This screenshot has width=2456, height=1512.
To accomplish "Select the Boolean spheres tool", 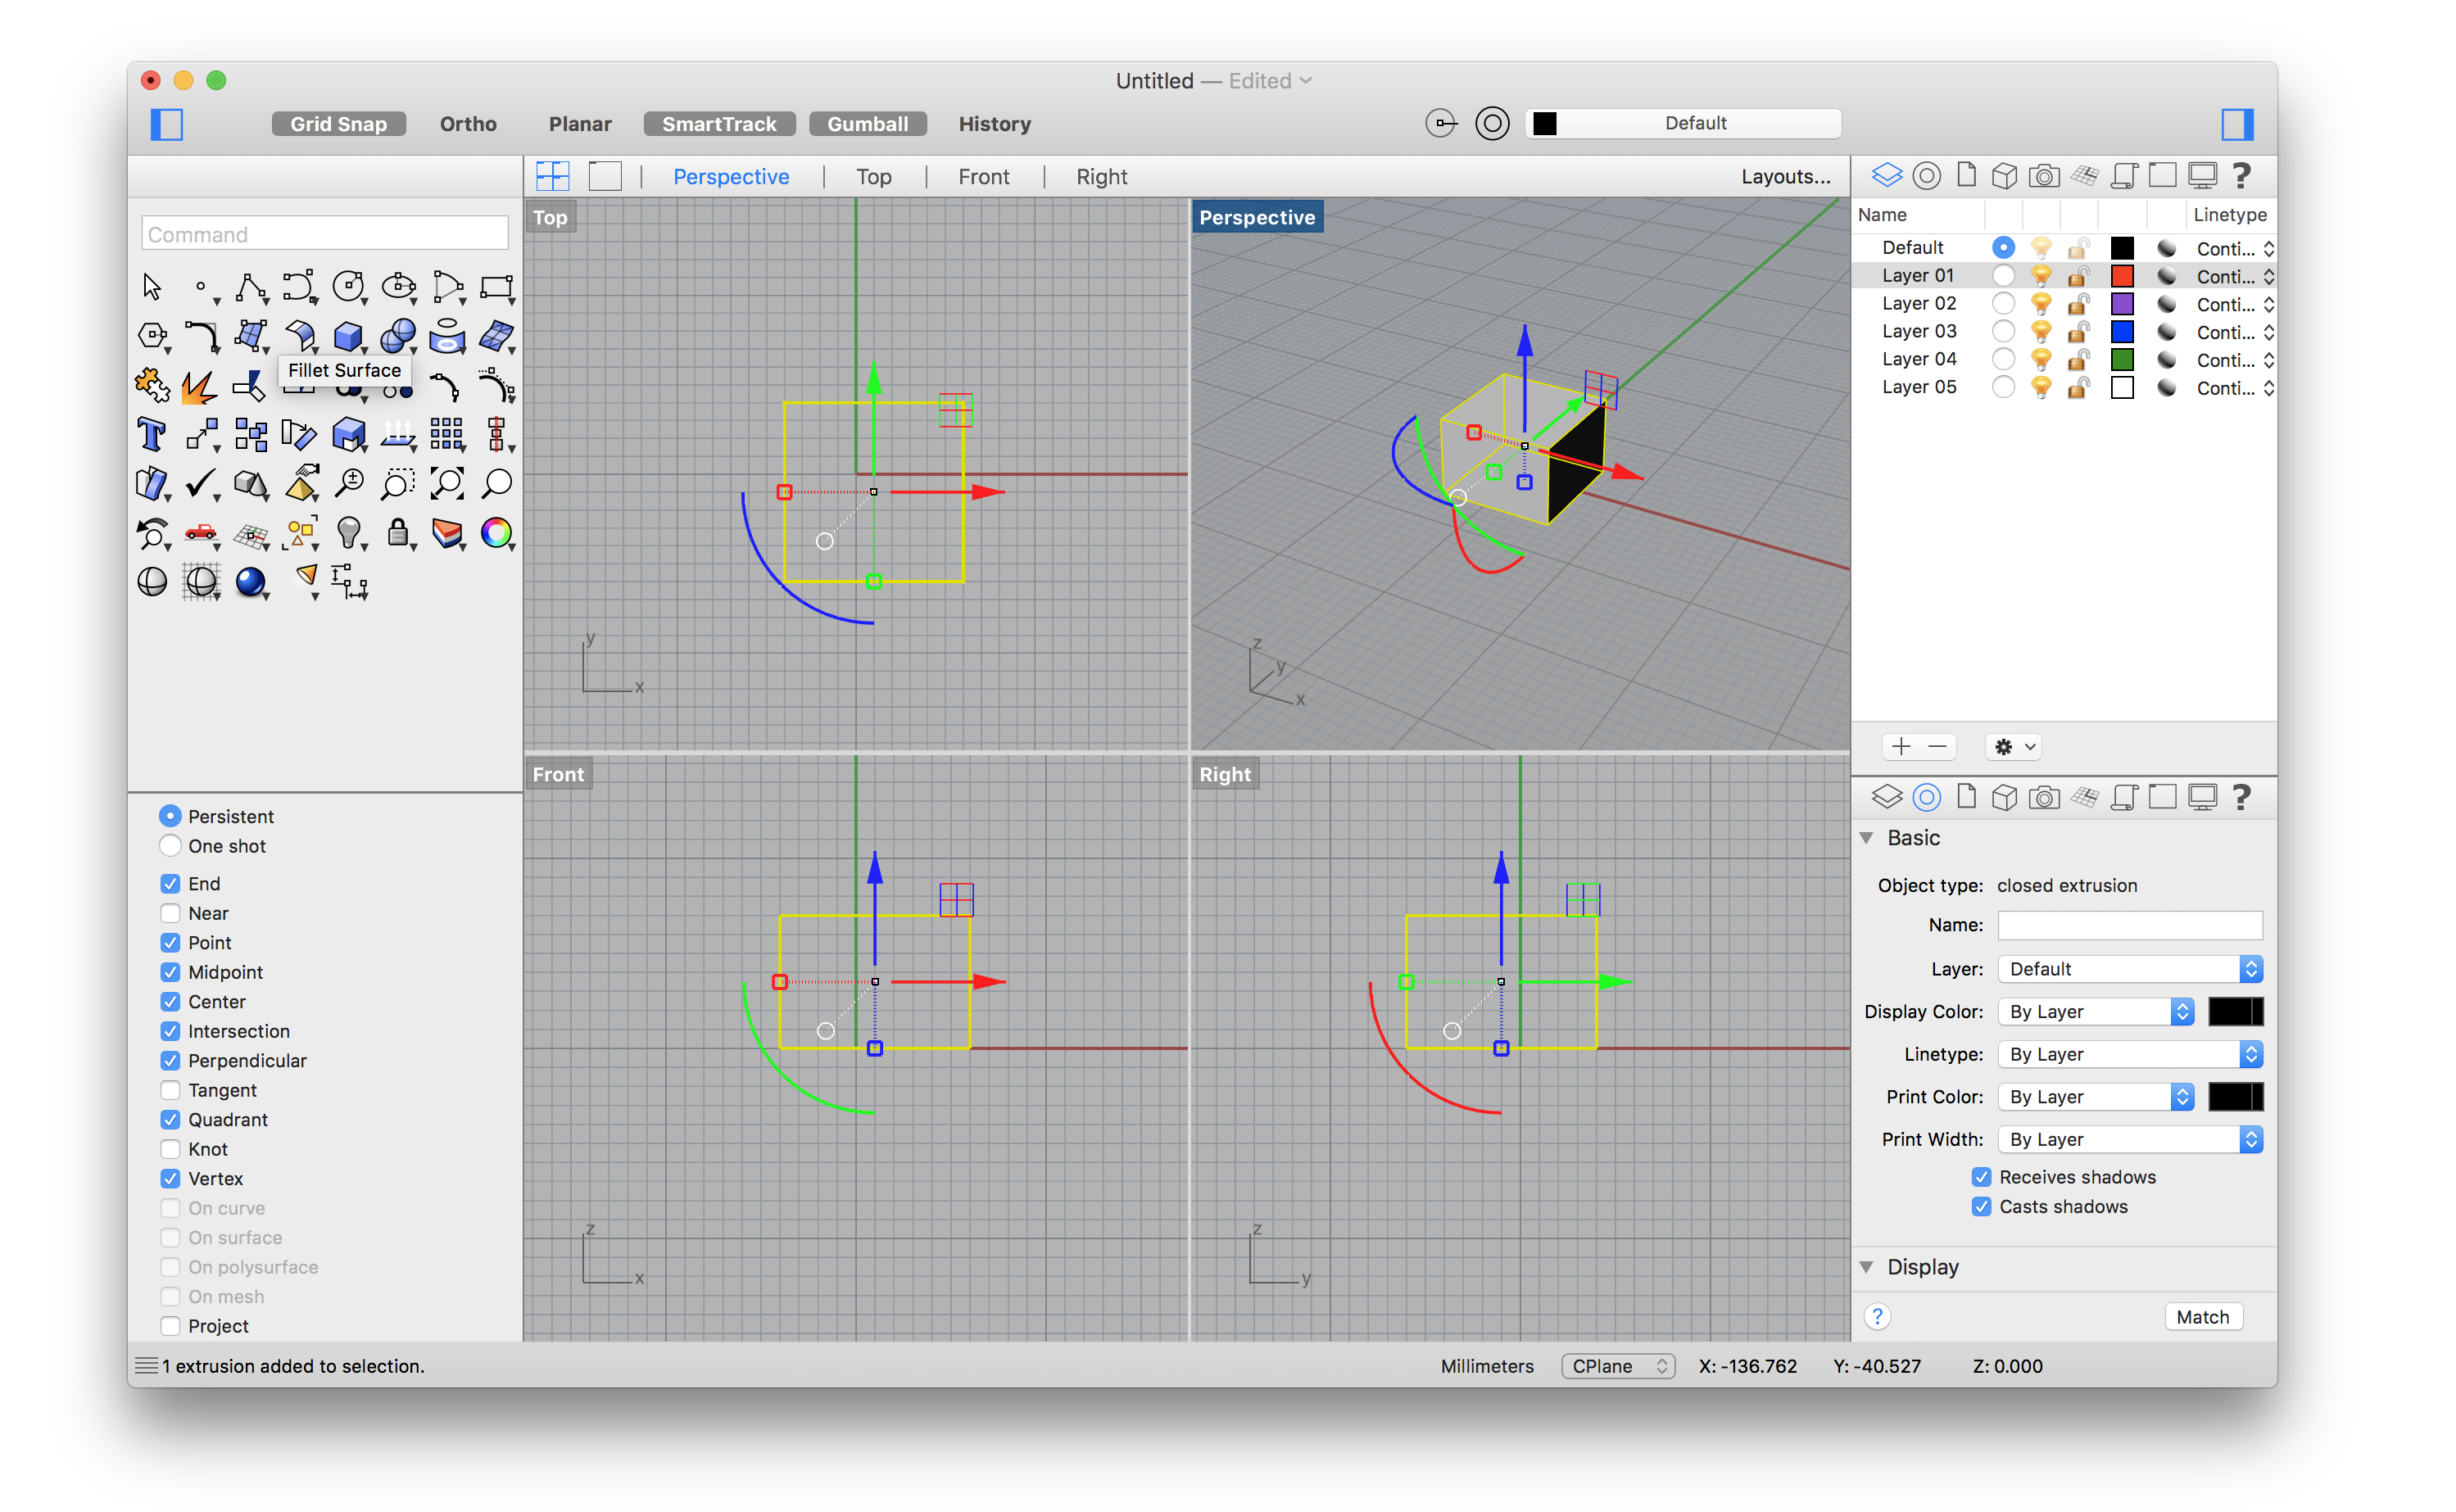I will 398,336.
